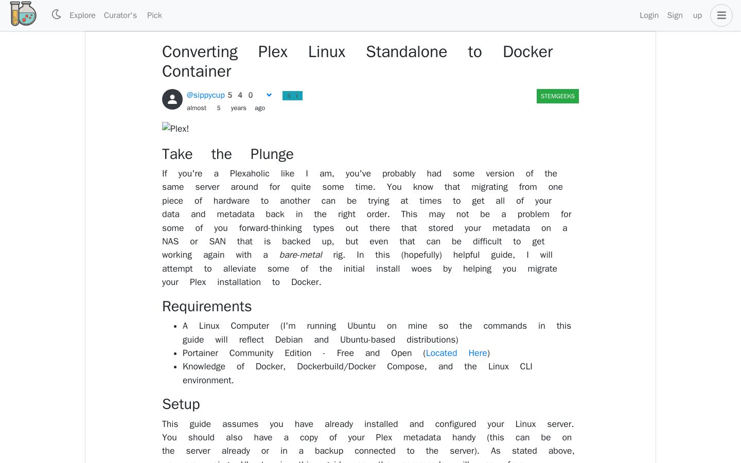View the author's avatar profile icon

172,99
